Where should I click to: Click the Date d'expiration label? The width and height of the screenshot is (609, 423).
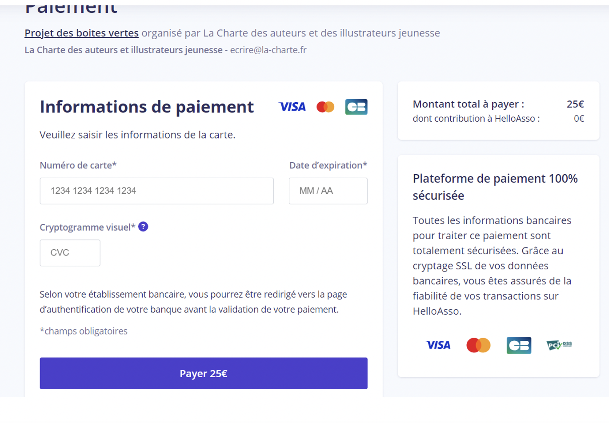[328, 165]
